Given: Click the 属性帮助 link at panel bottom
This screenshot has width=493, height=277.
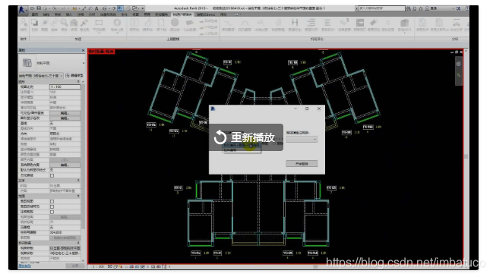Looking at the screenshot, I should (25, 266).
